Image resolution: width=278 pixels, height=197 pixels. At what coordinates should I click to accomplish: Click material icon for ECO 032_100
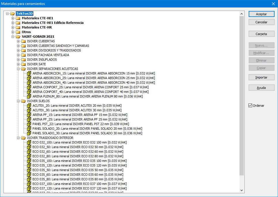(29, 143)
